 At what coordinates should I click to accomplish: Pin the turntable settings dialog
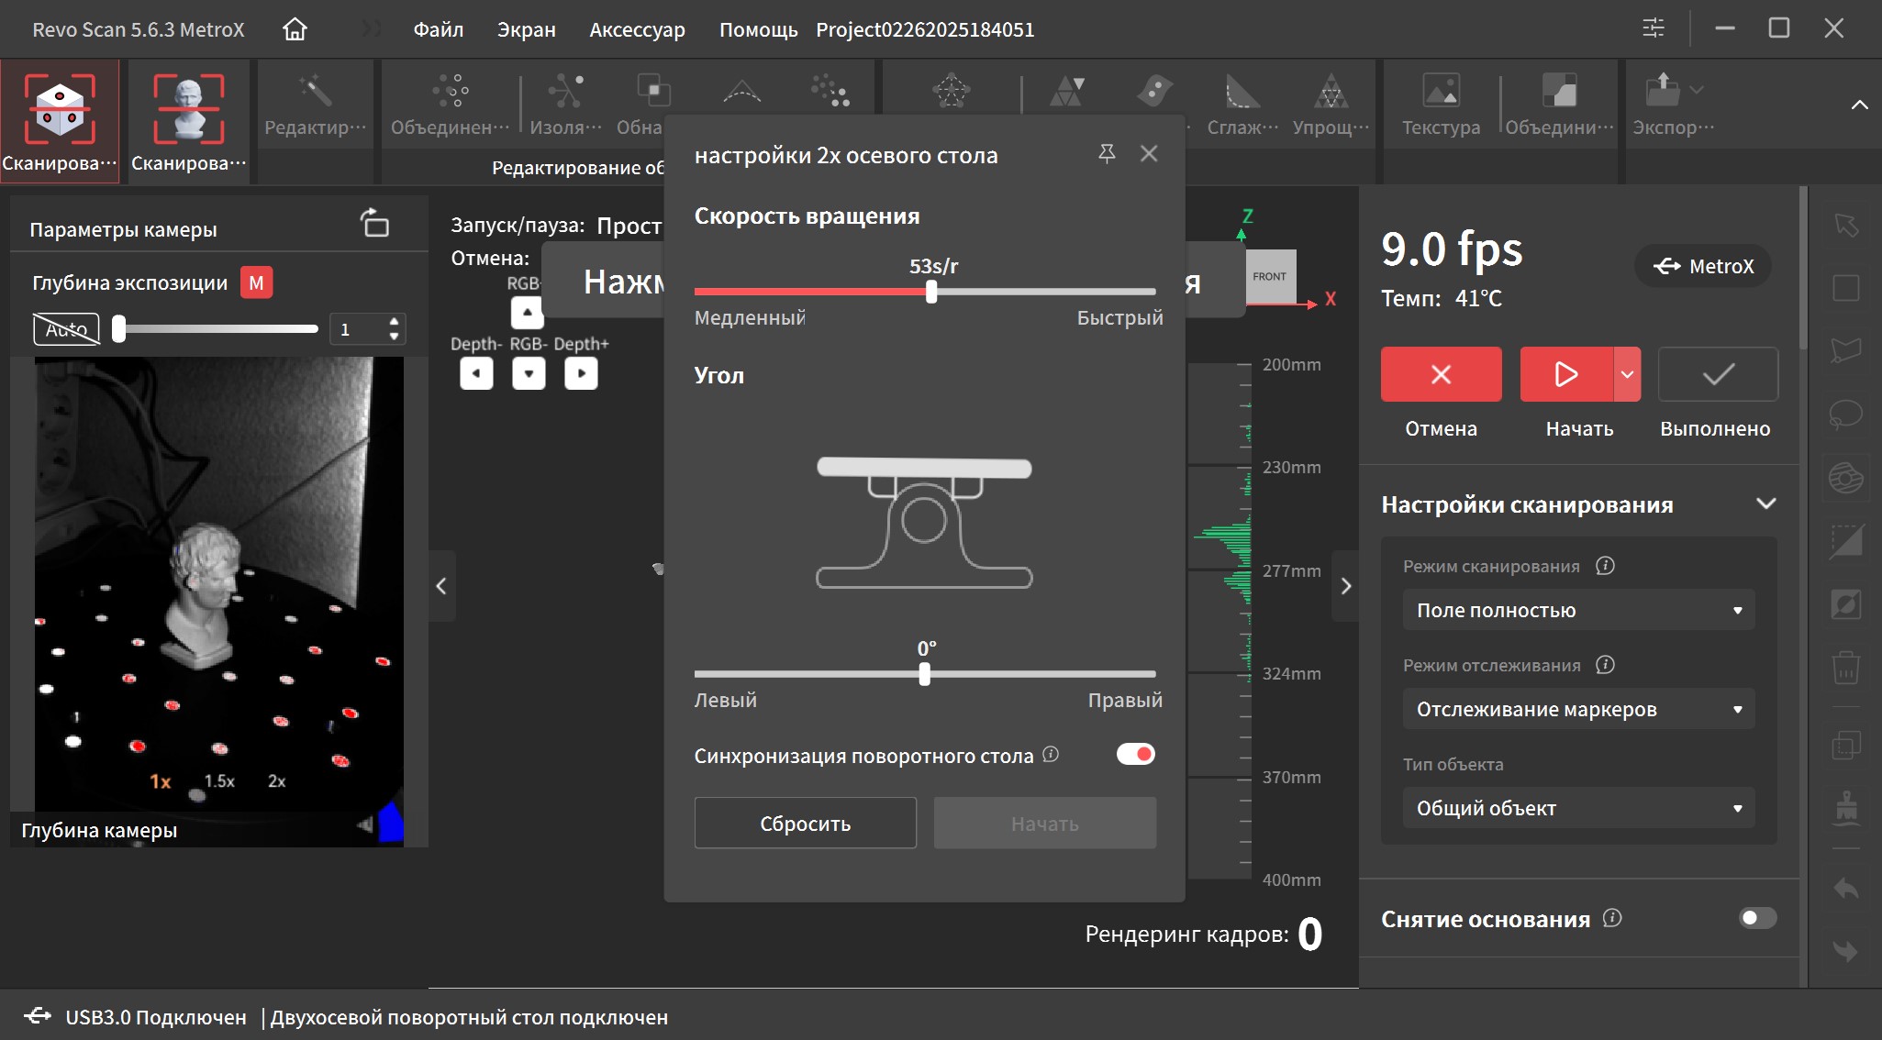click(x=1107, y=154)
